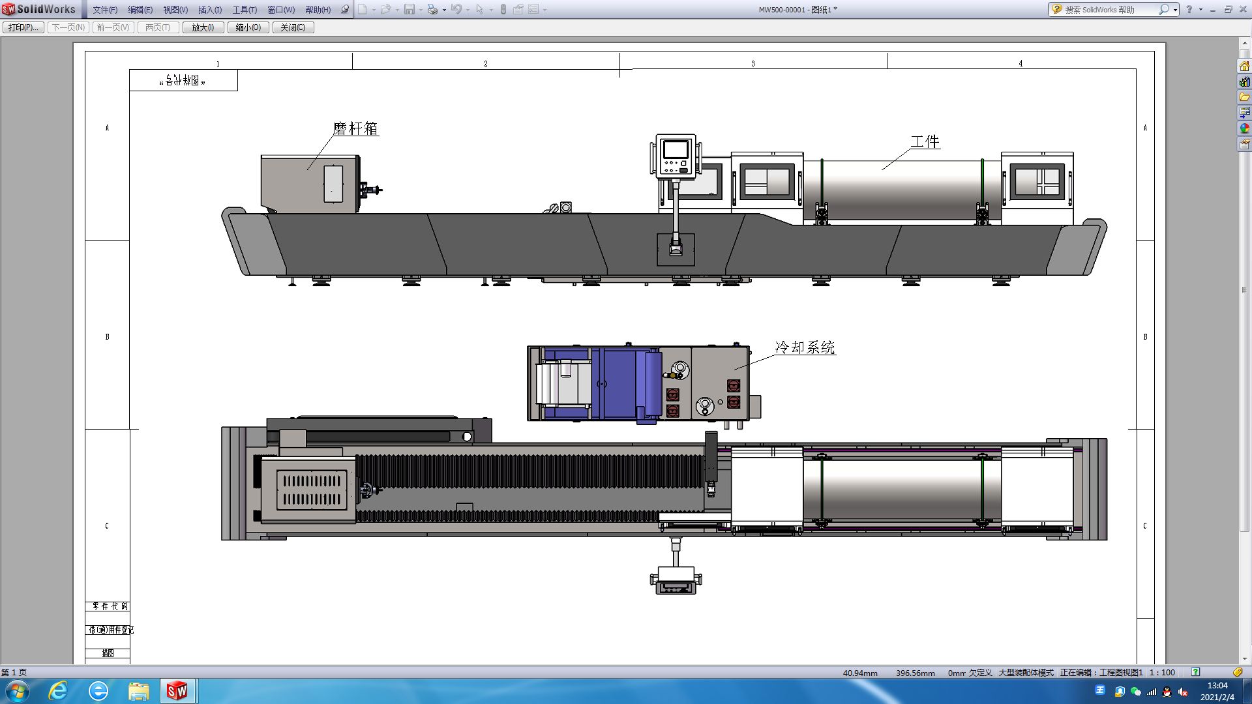Open Design Library pane icon
The width and height of the screenshot is (1252, 704).
tap(1244, 82)
